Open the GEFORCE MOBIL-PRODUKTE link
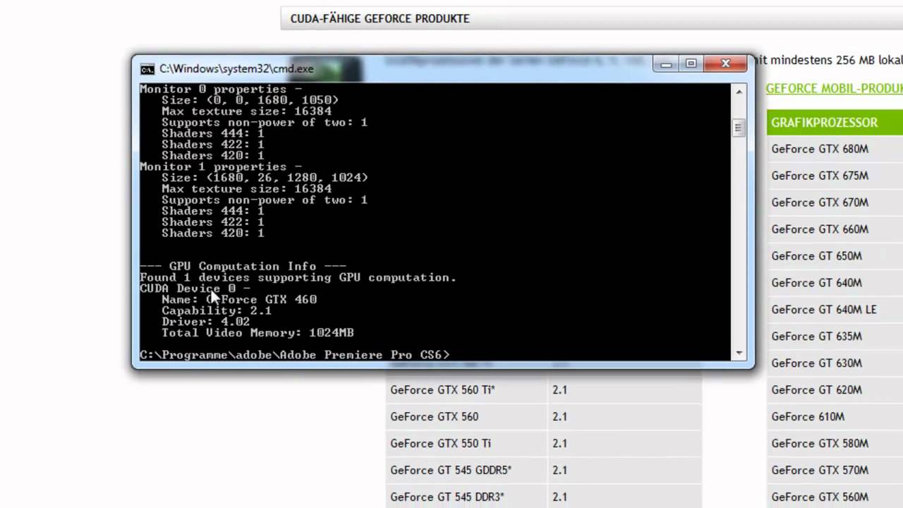This screenshot has width=903, height=508. [x=834, y=88]
